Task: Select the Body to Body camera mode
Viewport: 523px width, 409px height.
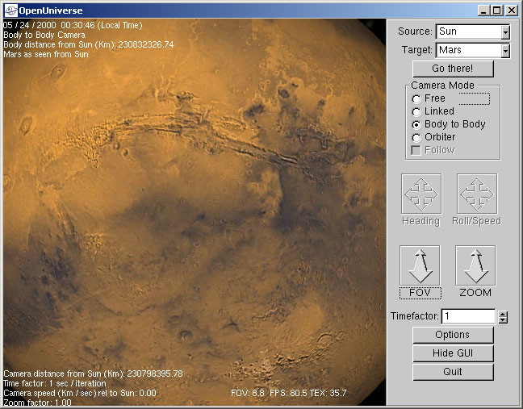Action: (x=416, y=125)
